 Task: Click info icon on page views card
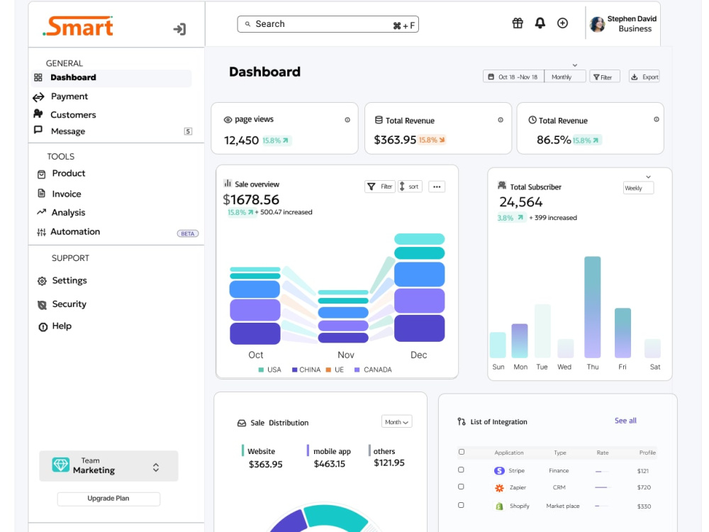click(x=347, y=120)
